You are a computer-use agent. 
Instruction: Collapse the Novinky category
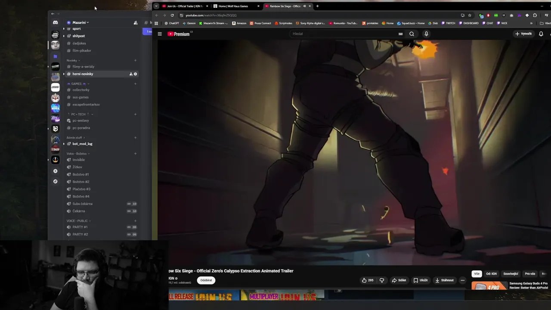[x=73, y=60]
